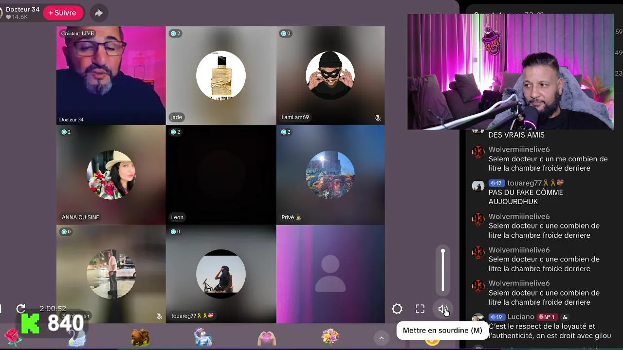Open Docteur 34 host name in header
The width and height of the screenshot is (623, 350).
pyautogui.click(x=22, y=9)
